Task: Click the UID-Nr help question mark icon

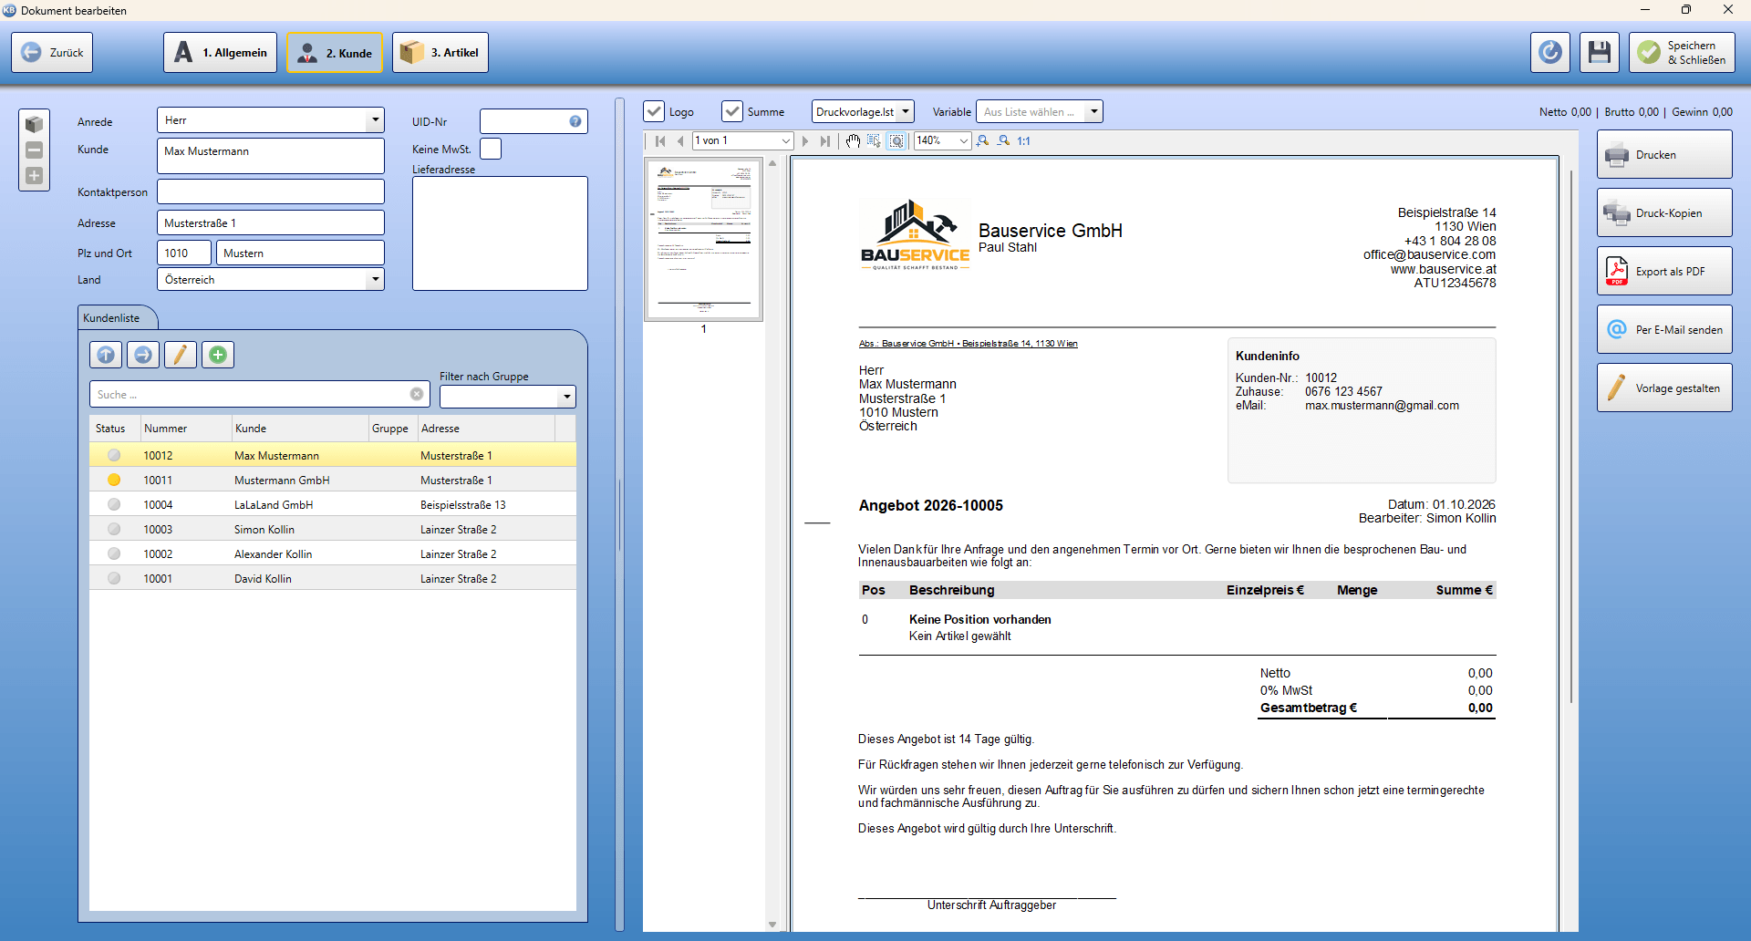Action: tap(575, 121)
